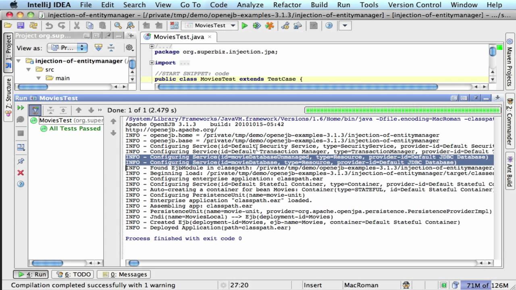The height and width of the screenshot is (290, 516).
Task: Open Run panel layout settings icon
Action: [x=21, y=147]
